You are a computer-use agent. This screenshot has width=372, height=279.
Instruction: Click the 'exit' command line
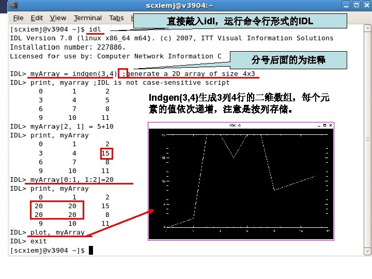click(38, 241)
